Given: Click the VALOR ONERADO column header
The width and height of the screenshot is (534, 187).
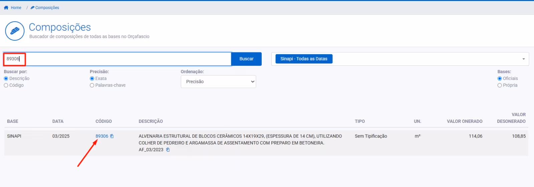Looking at the screenshot, I should coord(465,121).
